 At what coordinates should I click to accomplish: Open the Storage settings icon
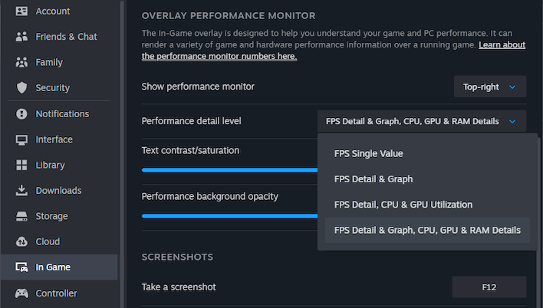coord(21,216)
